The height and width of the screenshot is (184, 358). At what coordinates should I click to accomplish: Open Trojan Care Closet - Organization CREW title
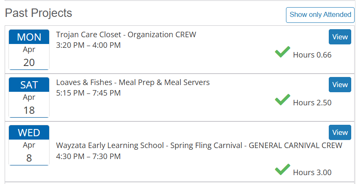[x=126, y=35]
